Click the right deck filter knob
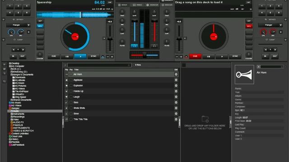The image size is (289, 162). click(x=167, y=41)
